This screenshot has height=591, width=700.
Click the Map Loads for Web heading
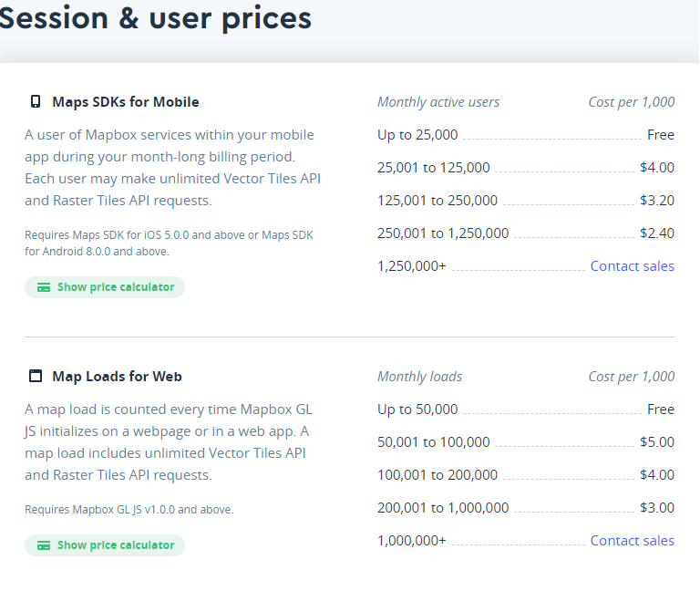tap(117, 377)
